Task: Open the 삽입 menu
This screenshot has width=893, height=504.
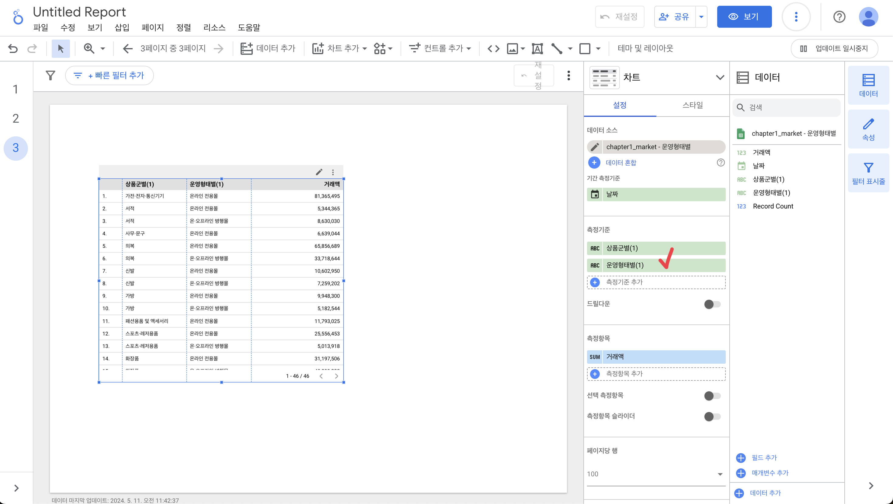Action: [122, 27]
